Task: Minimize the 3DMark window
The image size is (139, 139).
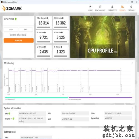Action: tap(128, 2)
